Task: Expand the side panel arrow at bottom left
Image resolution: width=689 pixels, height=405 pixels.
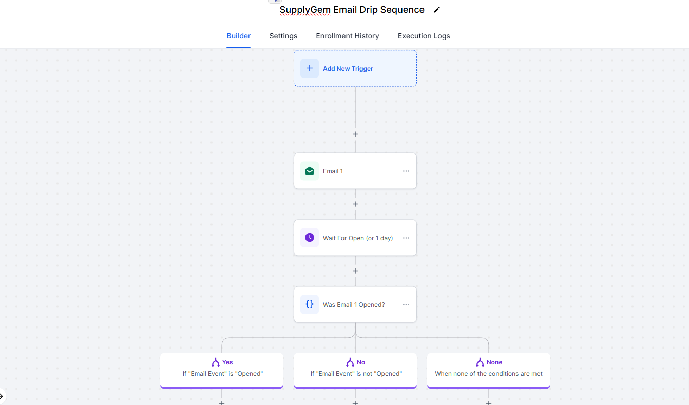Action: pos(2,396)
